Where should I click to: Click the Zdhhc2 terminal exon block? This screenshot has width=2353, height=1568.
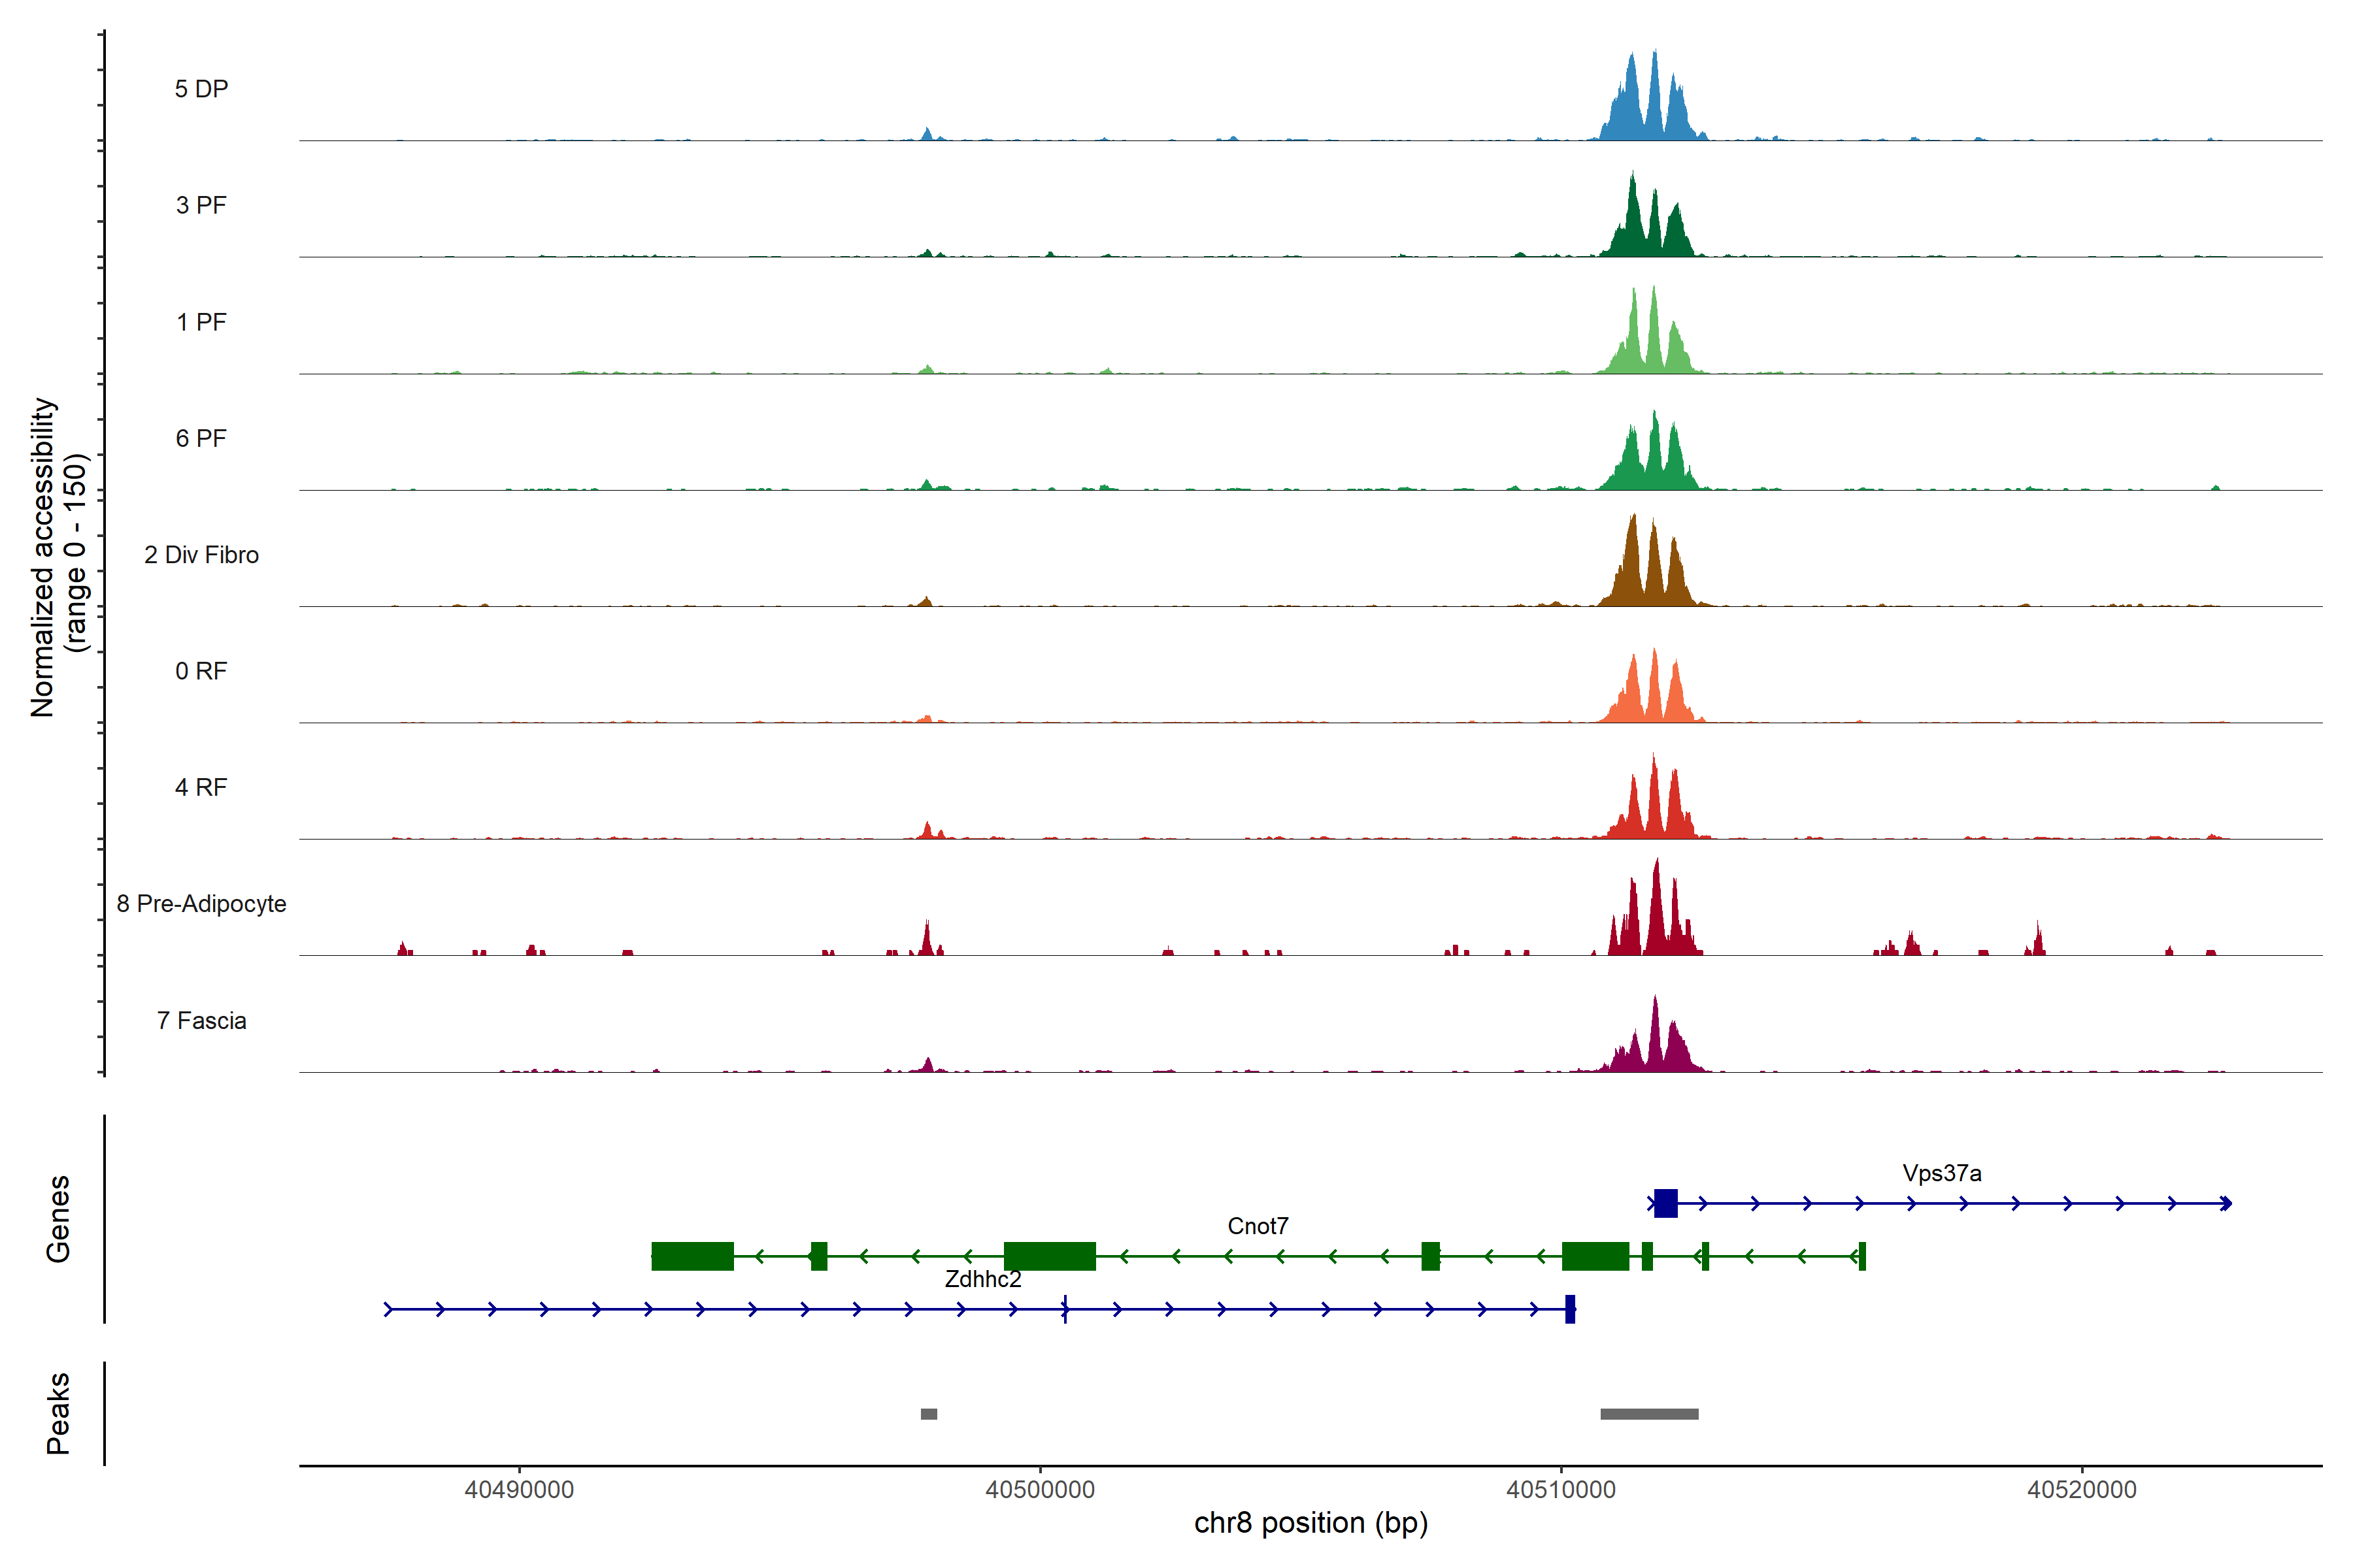1570,1309
